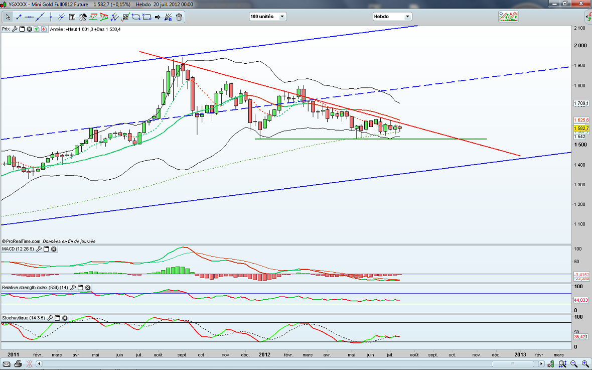Screen dimensions: 592x370
Task: Toggle the Stochastique panel window size
Action: coord(57,318)
